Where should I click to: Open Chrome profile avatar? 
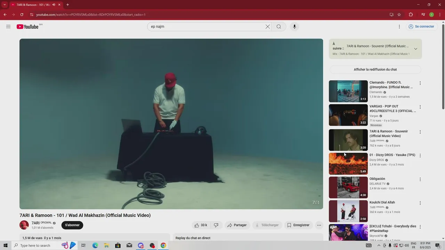[431, 15]
